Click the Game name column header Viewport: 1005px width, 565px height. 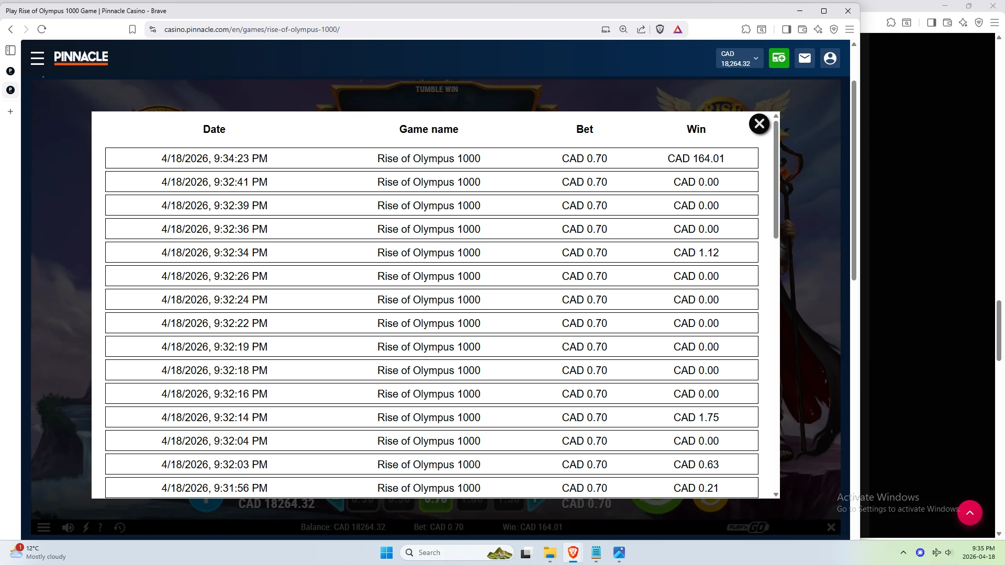[x=429, y=129]
